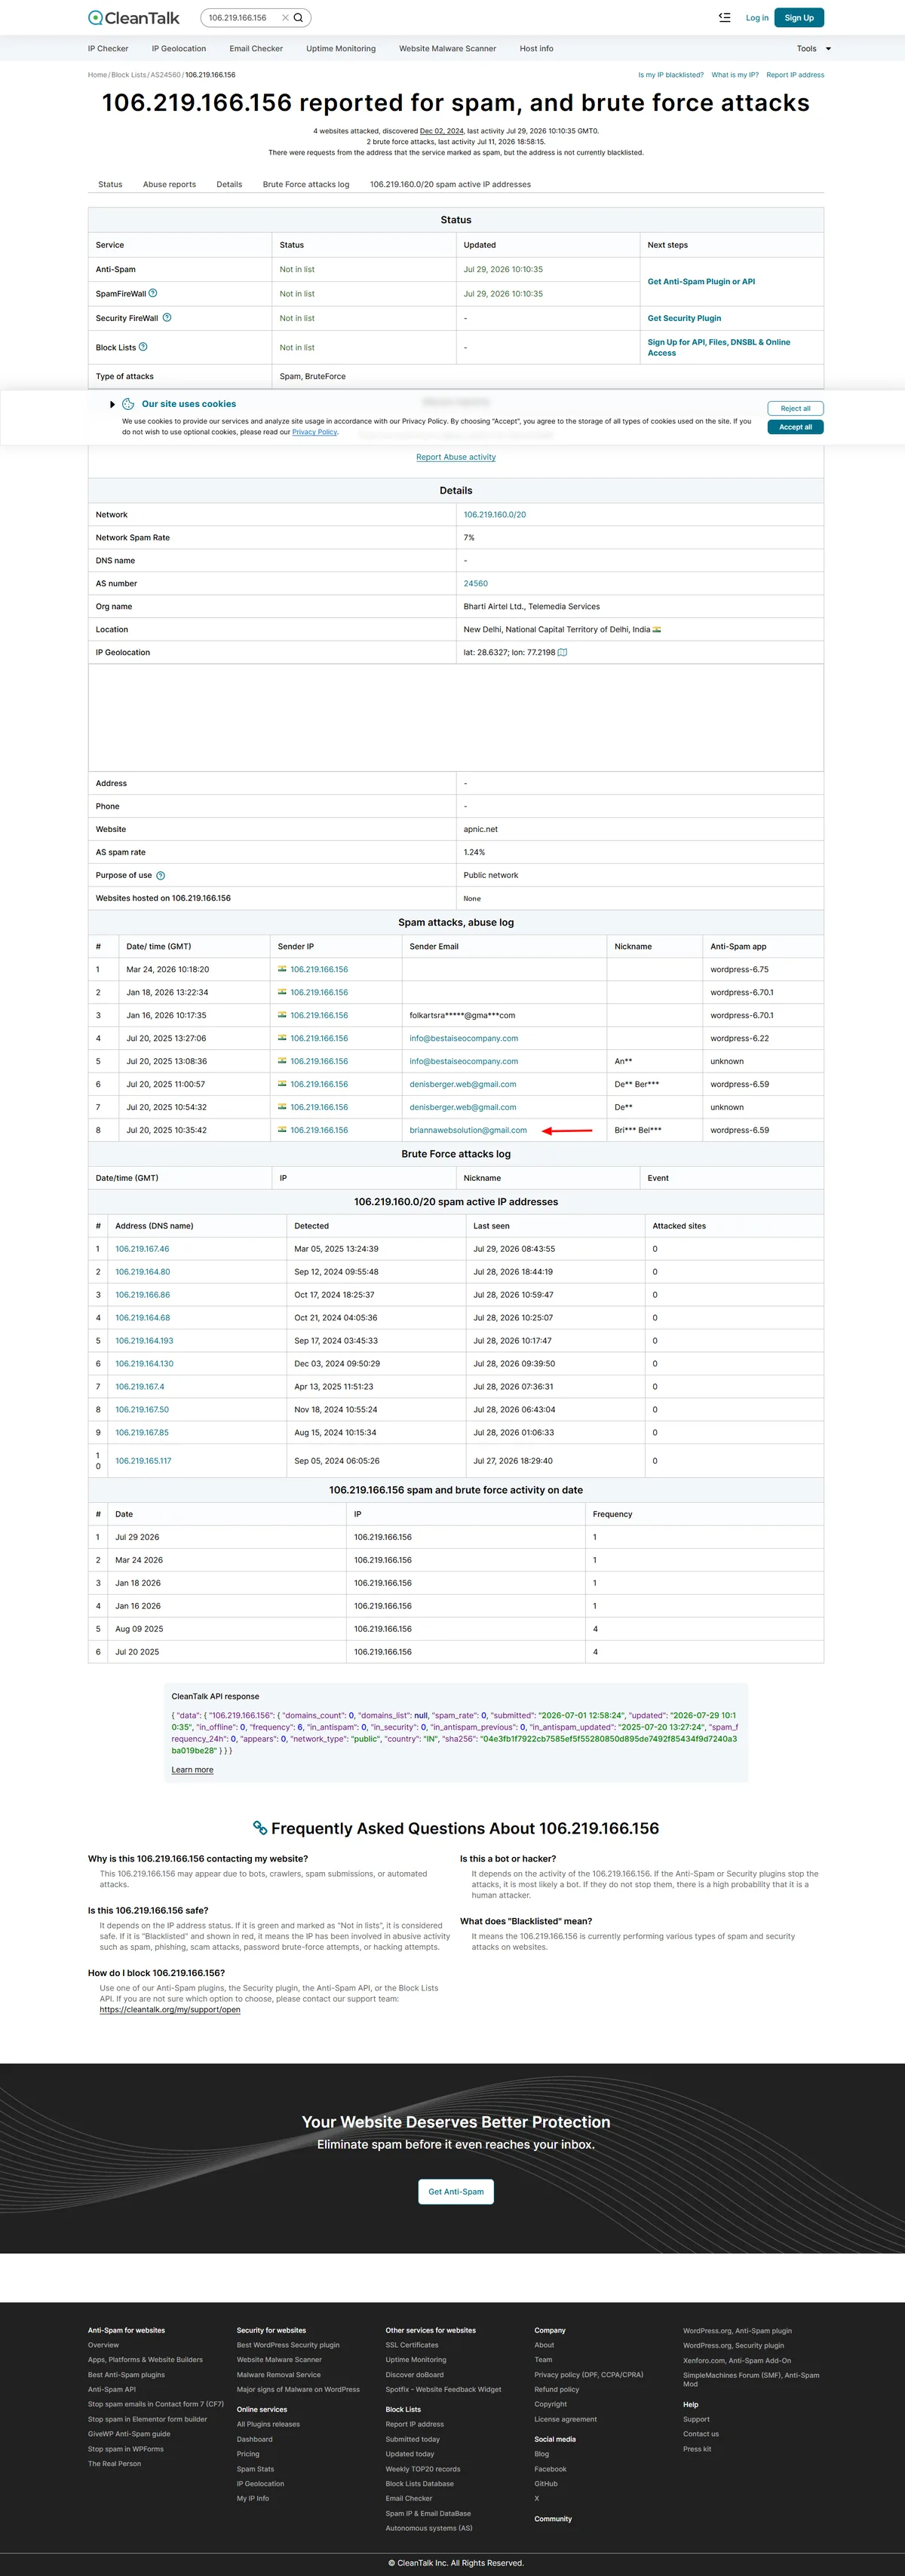Screen dimensions: 905x2576
Task: Open the 'What is my IP?' link
Action: click(735, 75)
